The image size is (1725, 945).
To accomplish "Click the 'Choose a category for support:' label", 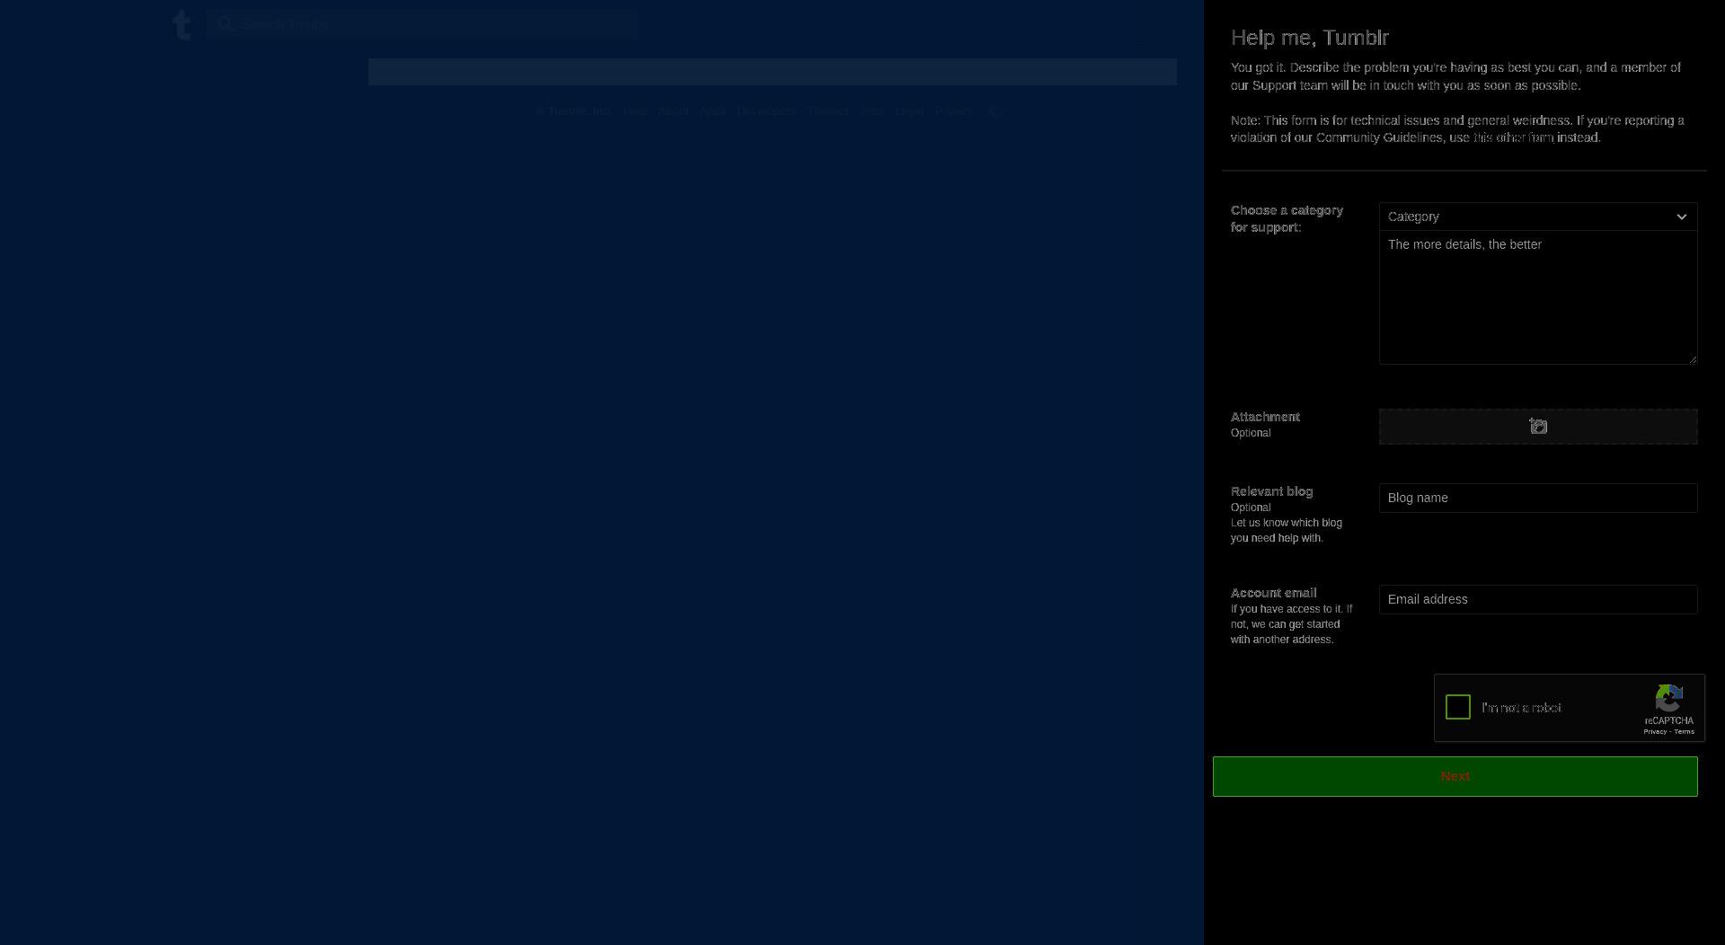I will pos(1287,218).
